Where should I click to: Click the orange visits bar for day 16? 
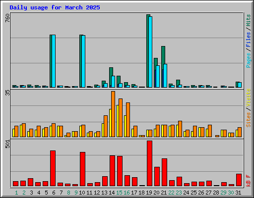coord(128,120)
